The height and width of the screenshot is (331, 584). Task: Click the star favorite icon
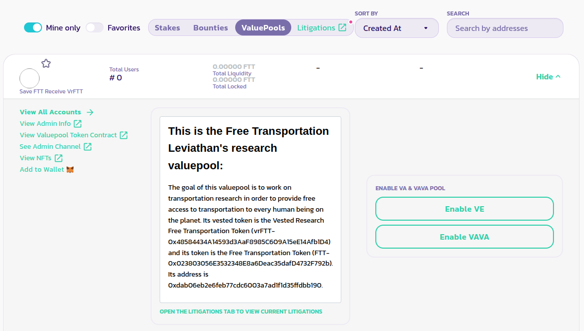[46, 63]
